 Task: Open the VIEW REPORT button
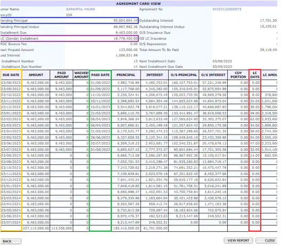pos(238,241)
